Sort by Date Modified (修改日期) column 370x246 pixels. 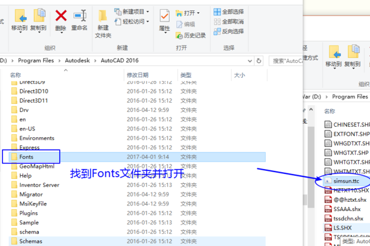click(x=138, y=75)
